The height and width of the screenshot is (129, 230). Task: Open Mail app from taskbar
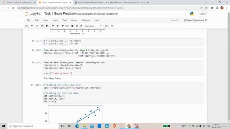92,126
